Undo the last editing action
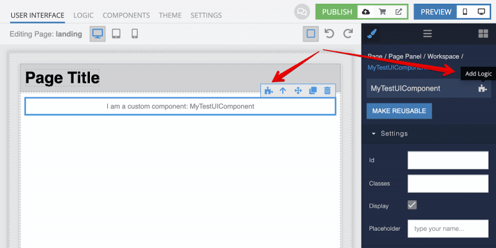 pos(330,33)
